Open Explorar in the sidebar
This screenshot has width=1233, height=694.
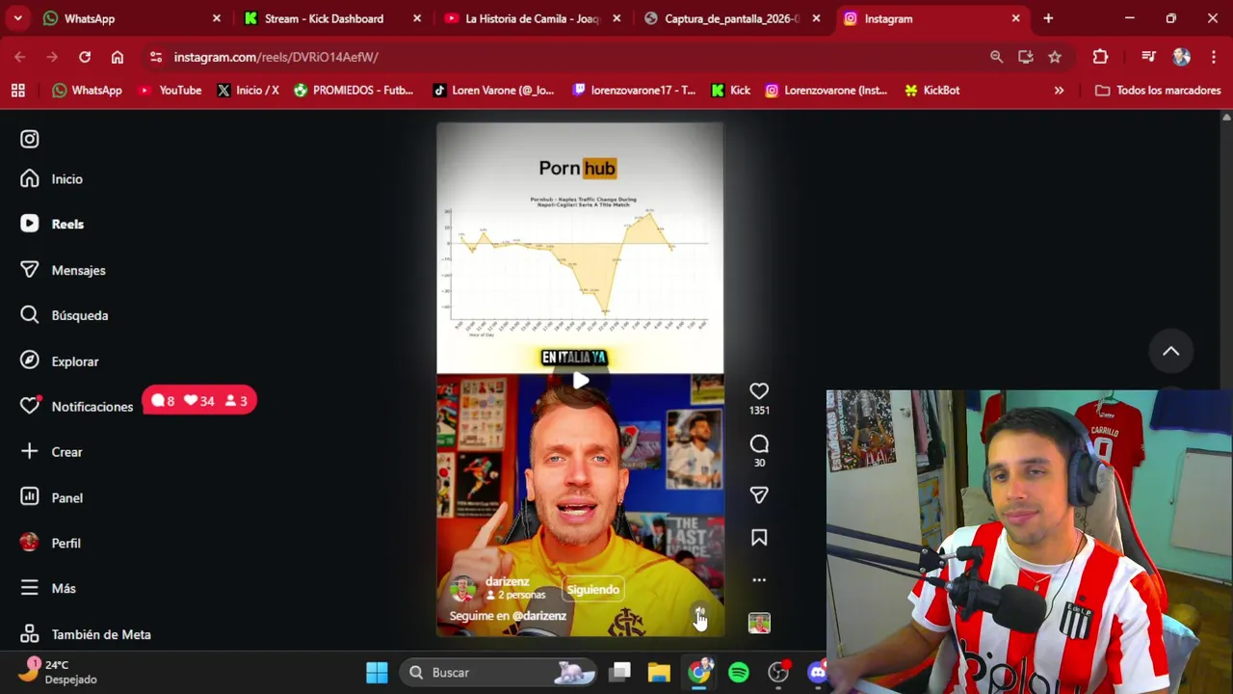(x=60, y=361)
